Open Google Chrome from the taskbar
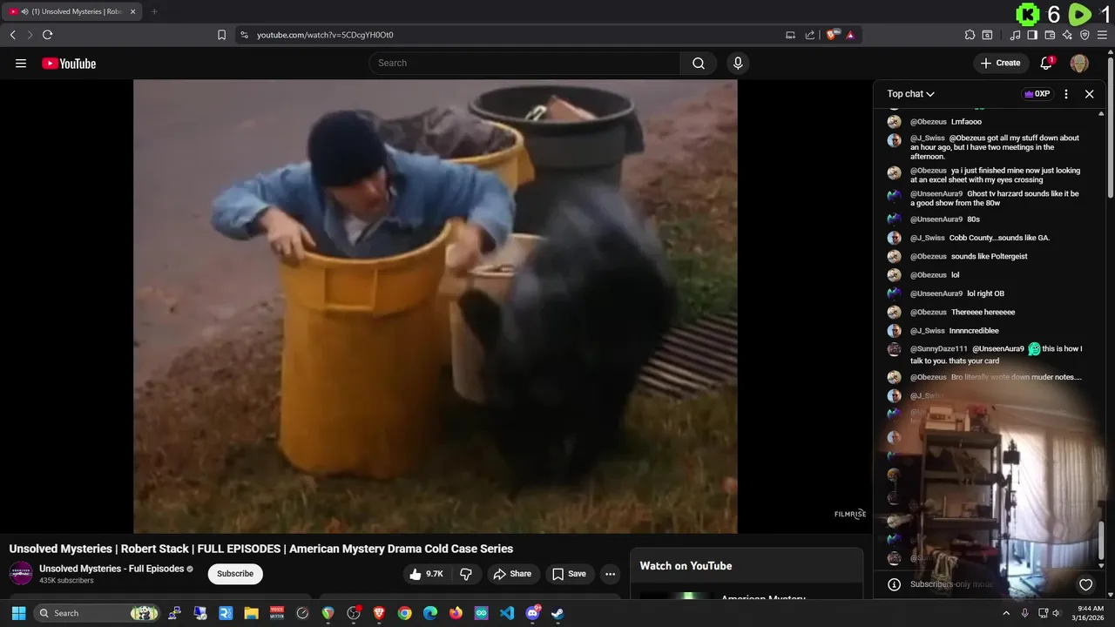Screen dimensions: 1115x627 (404, 613)
